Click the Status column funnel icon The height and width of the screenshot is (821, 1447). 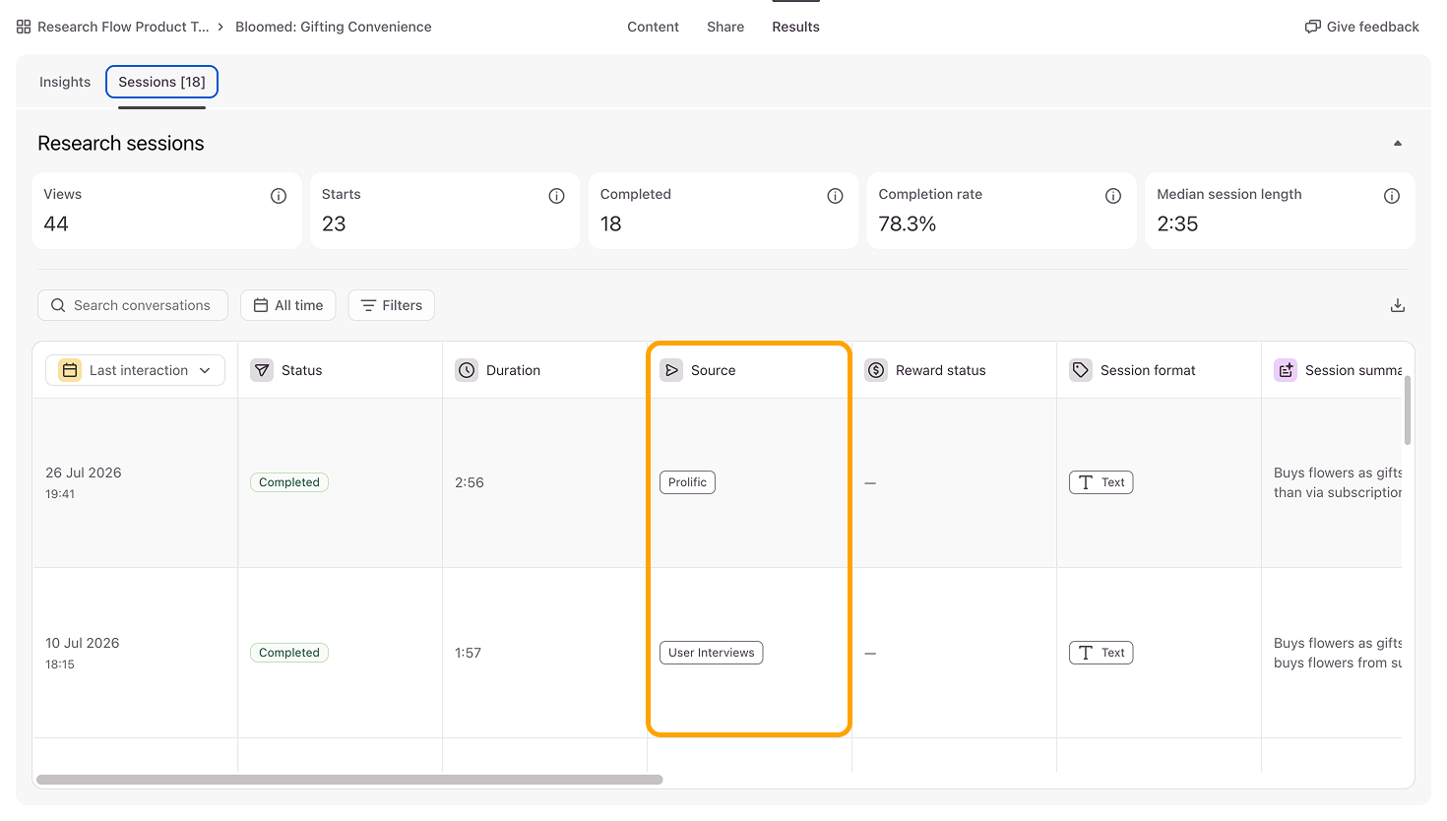(x=262, y=370)
